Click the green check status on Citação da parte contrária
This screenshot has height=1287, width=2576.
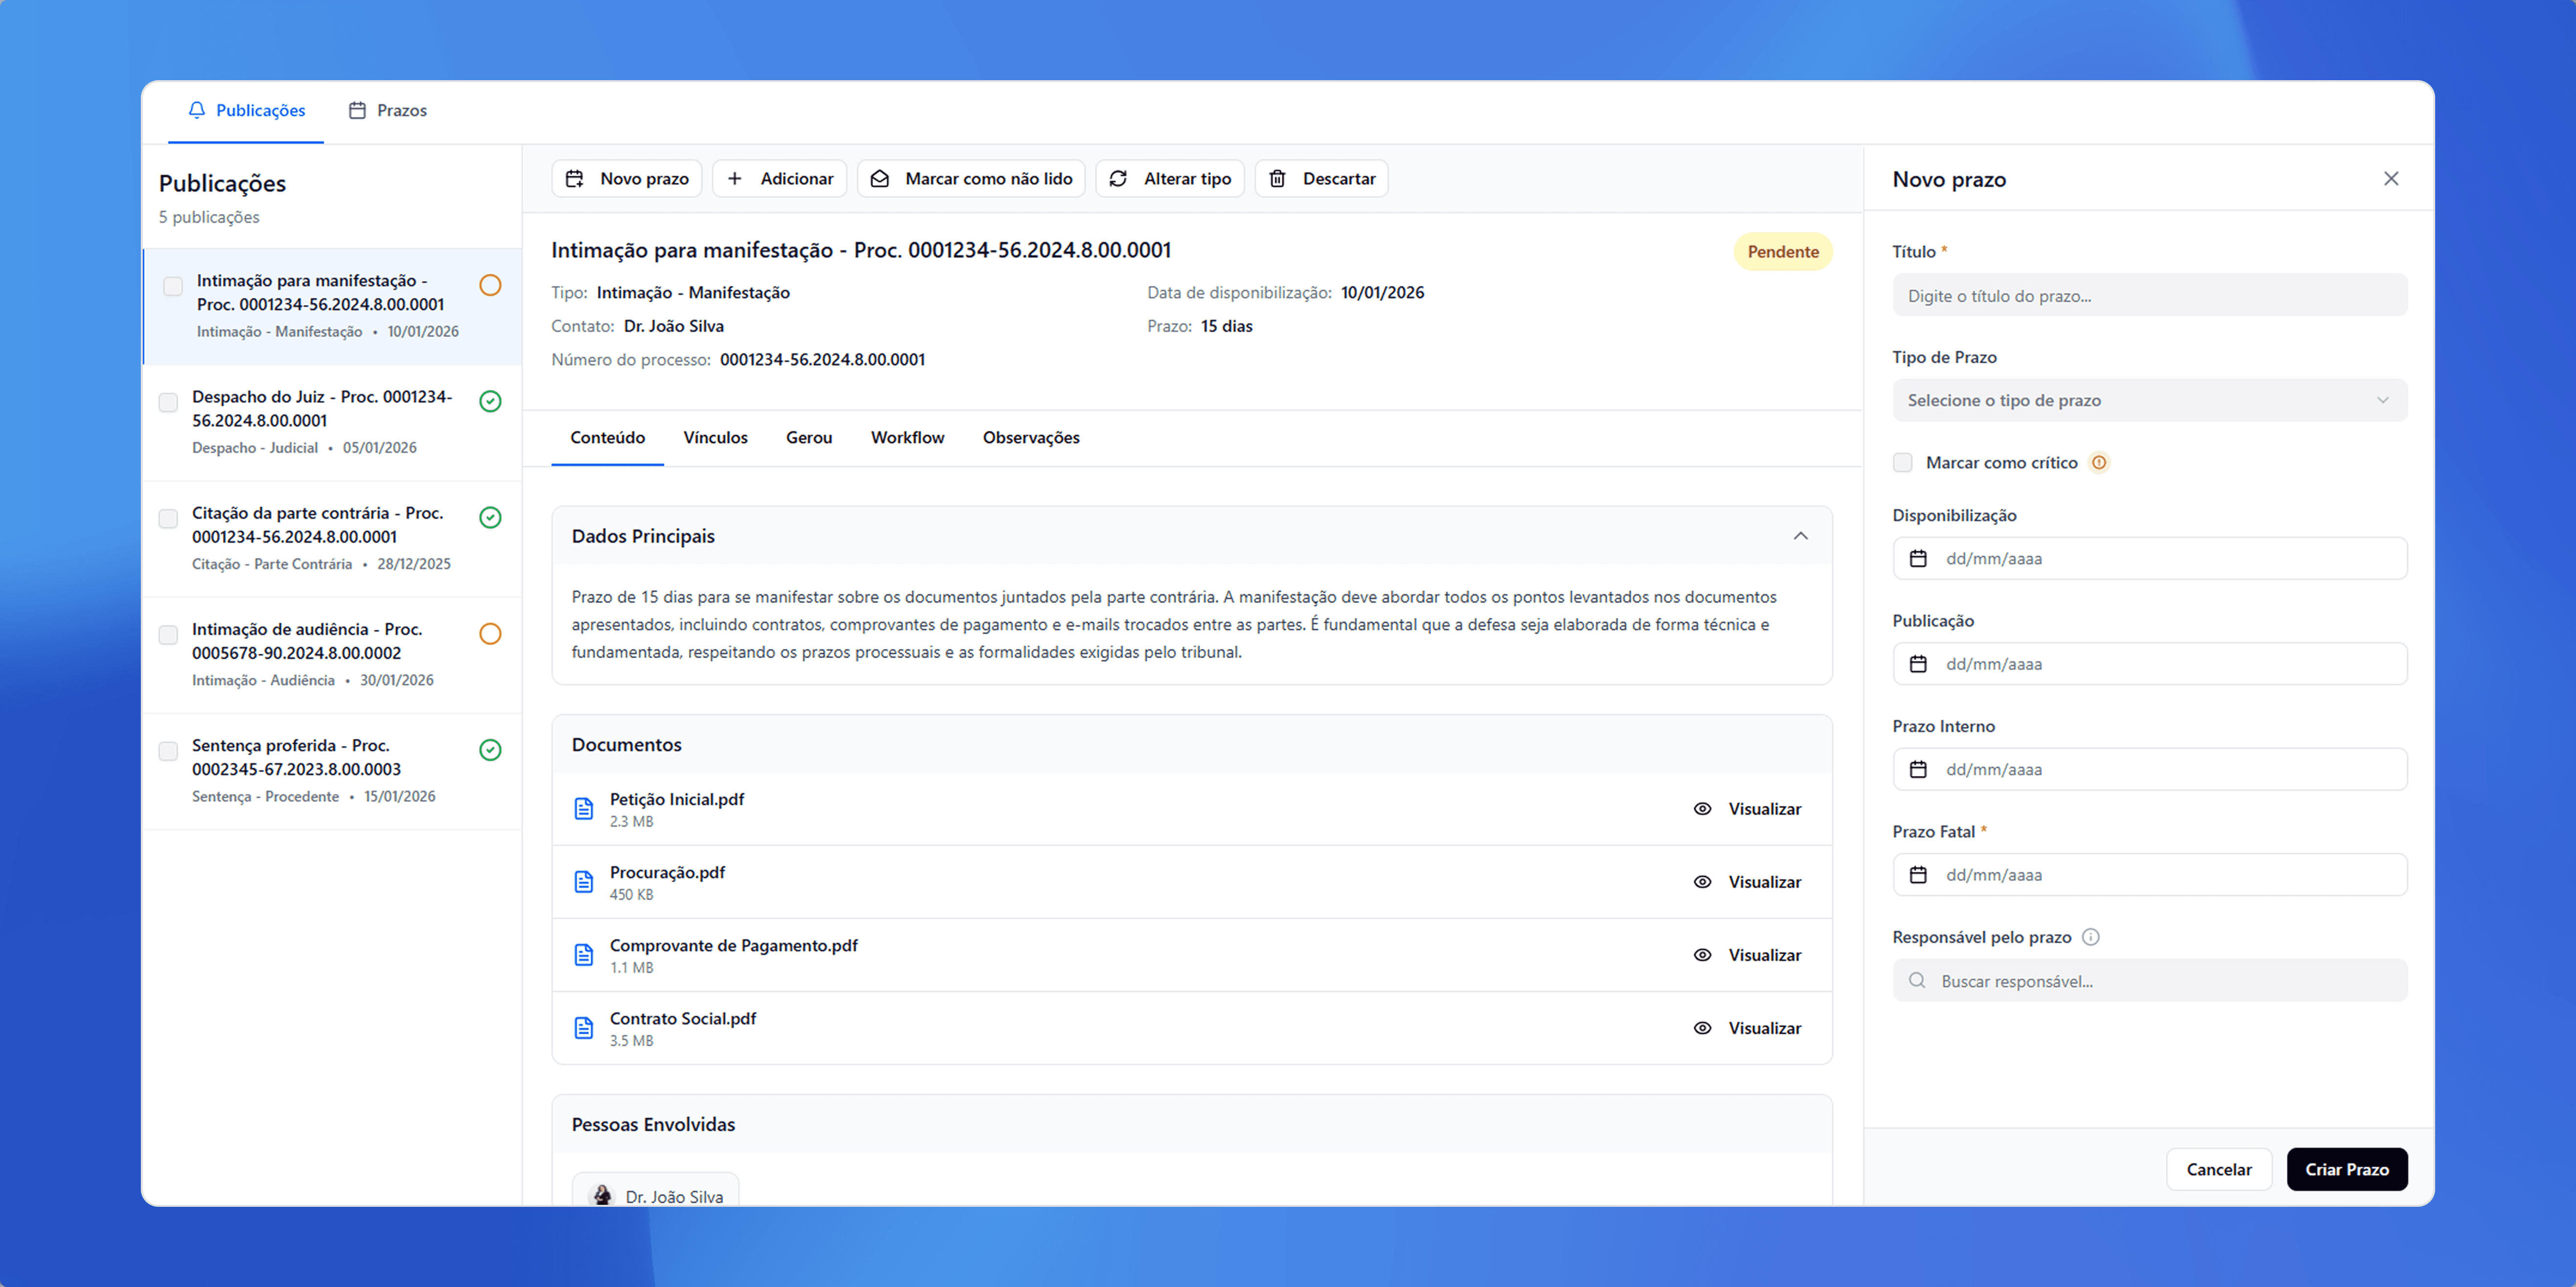pyautogui.click(x=490, y=517)
